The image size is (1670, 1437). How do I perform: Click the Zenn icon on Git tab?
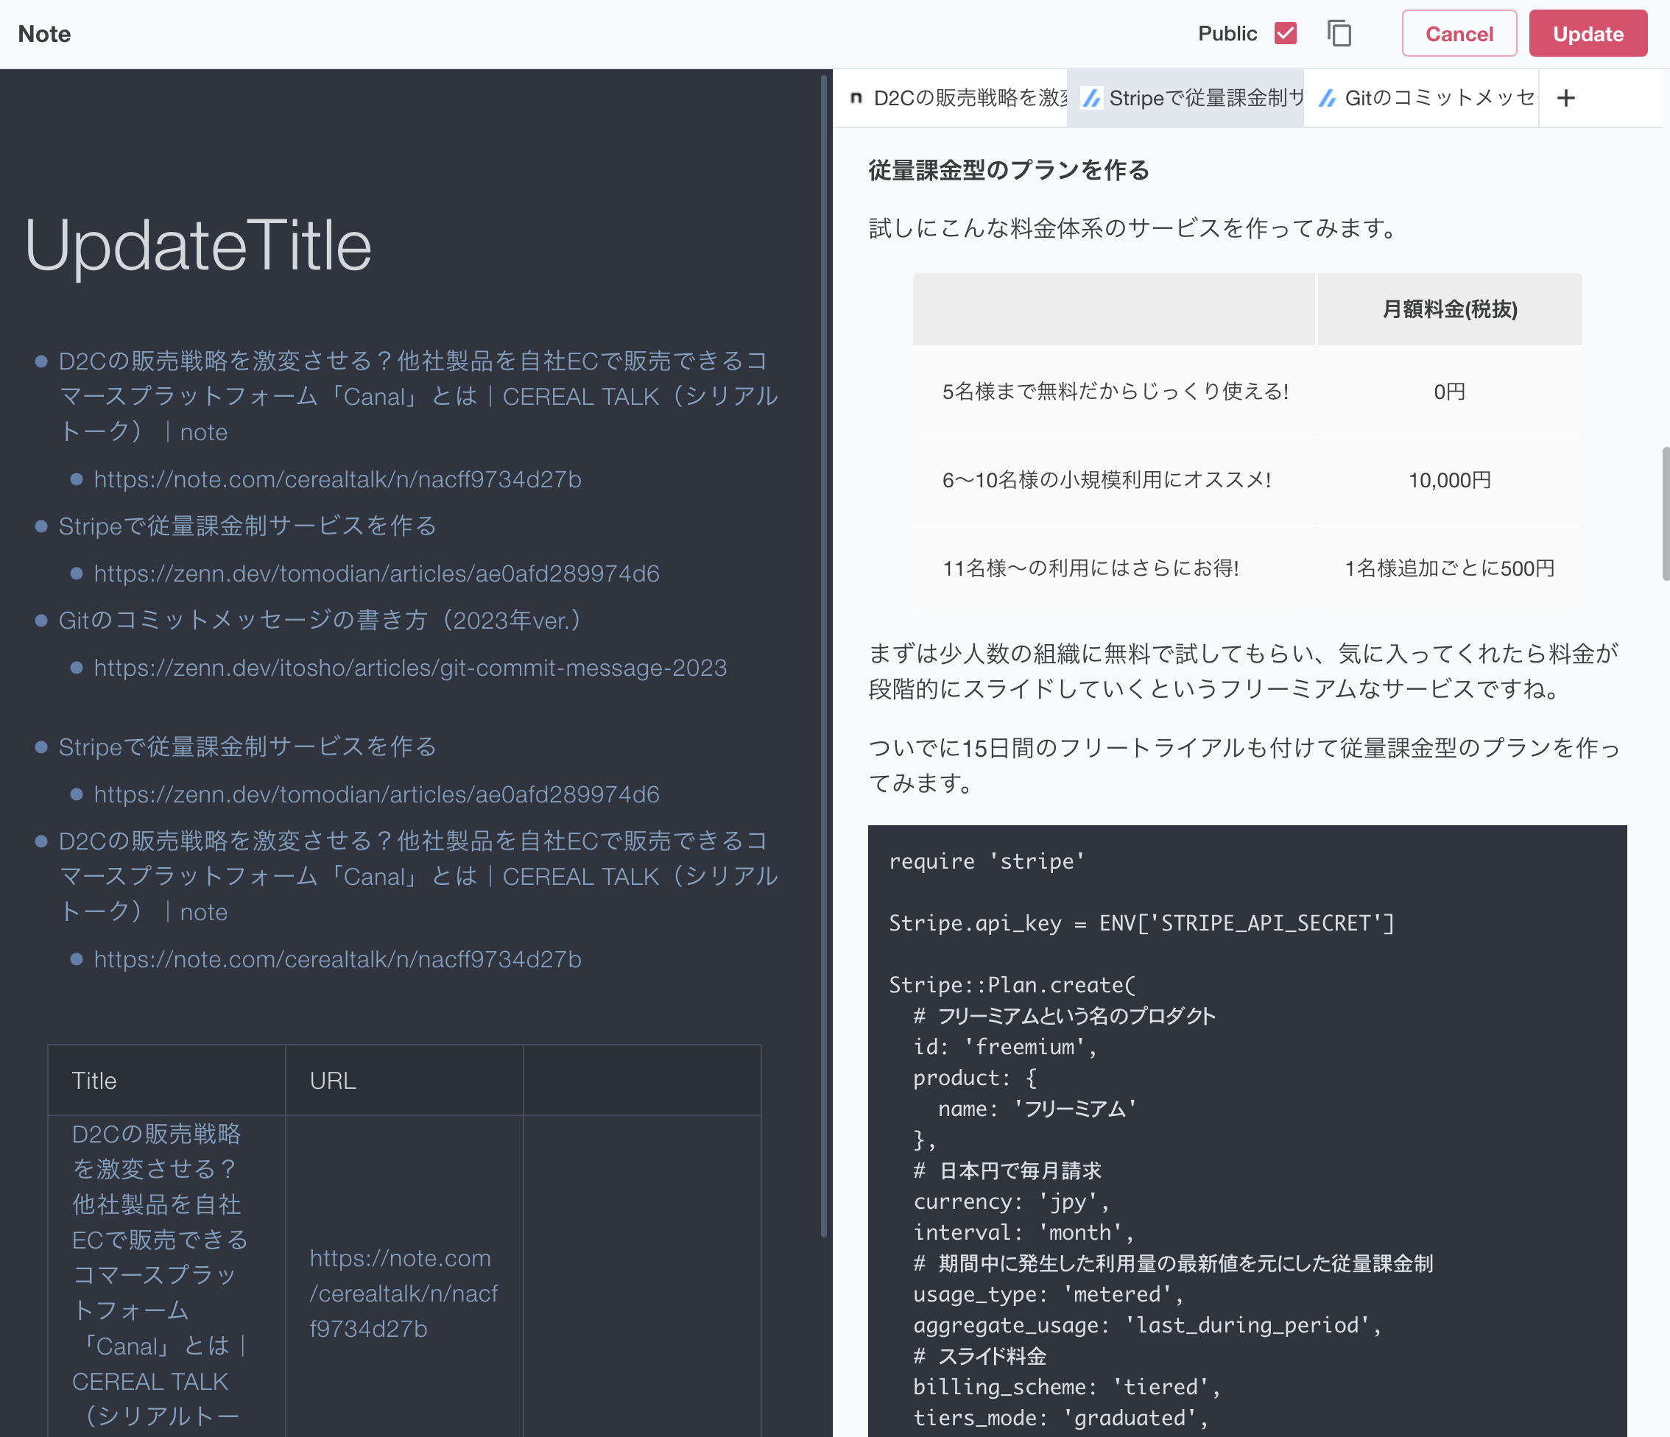point(1327,99)
